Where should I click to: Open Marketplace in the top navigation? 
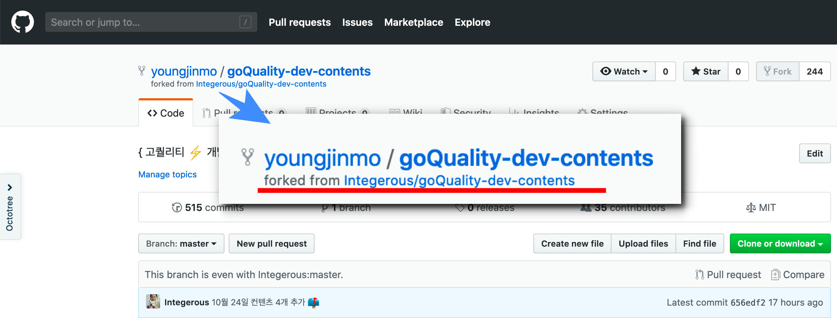point(414,22)
